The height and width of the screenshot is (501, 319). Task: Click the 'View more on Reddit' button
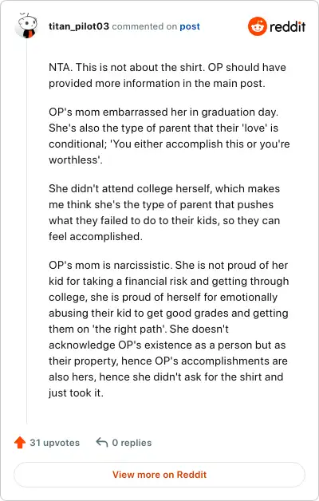coord(159,475)
